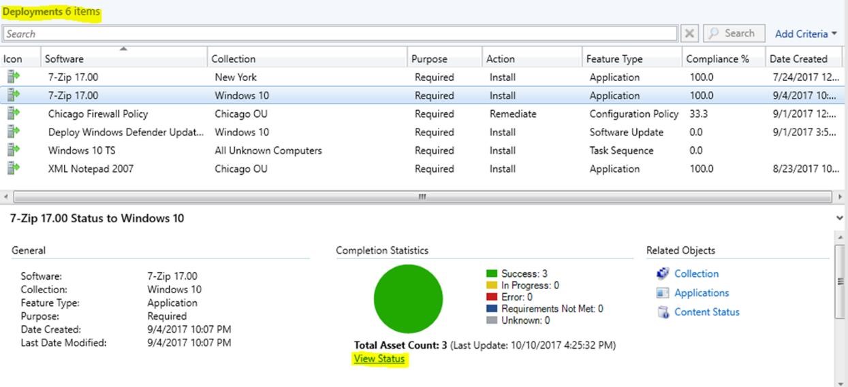The width and height of the screenshot is (848, 387).
Task: Click in the Search input field
Action: pos(339,33)
